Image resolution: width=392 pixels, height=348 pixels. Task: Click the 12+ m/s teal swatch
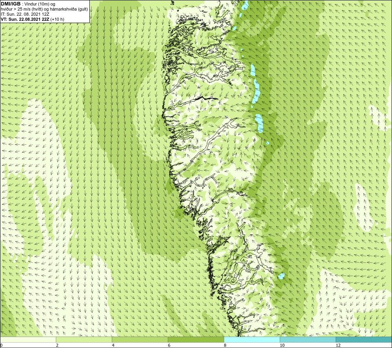tap(364, 339)
